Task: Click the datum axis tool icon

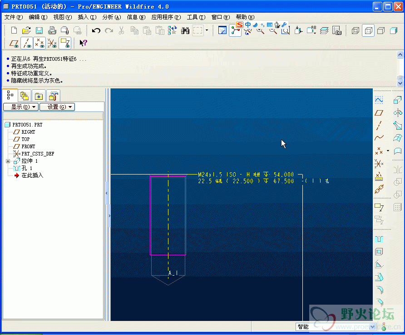Action: [379, 125]
